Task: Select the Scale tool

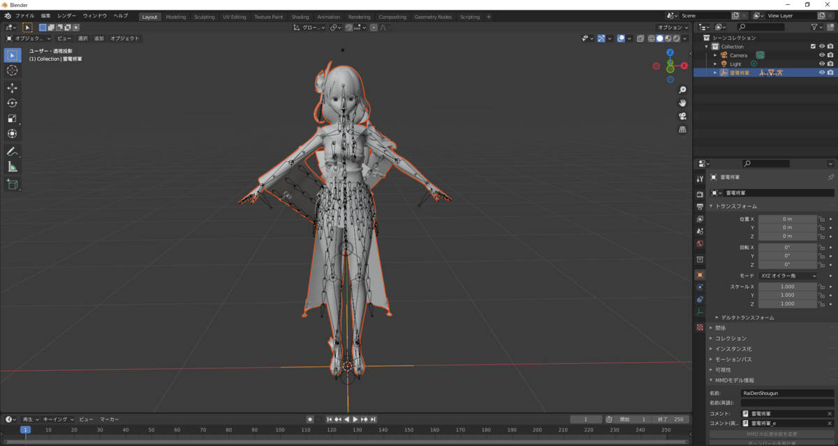Action: (12, 119)
